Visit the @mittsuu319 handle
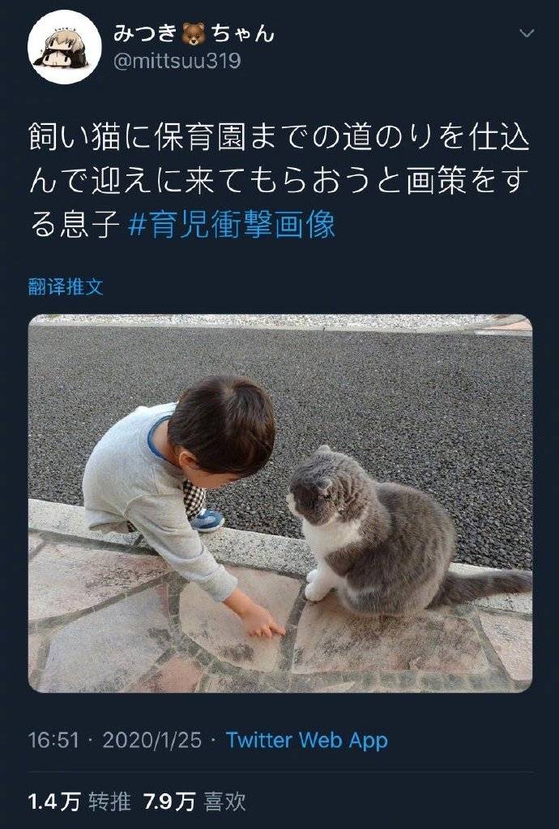Image resolution: width=559 pixels, height=829 pixels. [177, 62]
